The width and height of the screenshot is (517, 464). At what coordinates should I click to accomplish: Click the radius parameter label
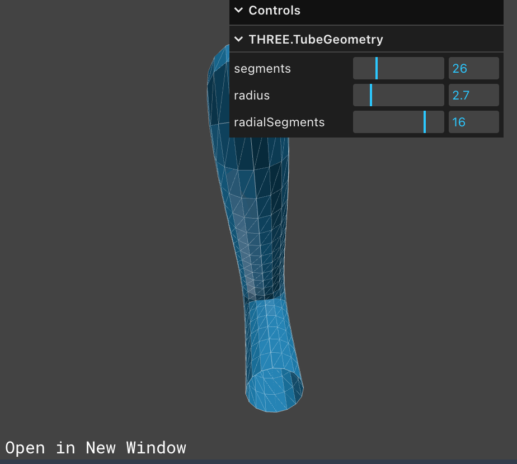252,95
